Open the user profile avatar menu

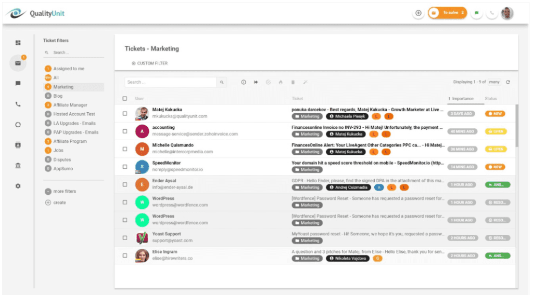pos(507,13)
